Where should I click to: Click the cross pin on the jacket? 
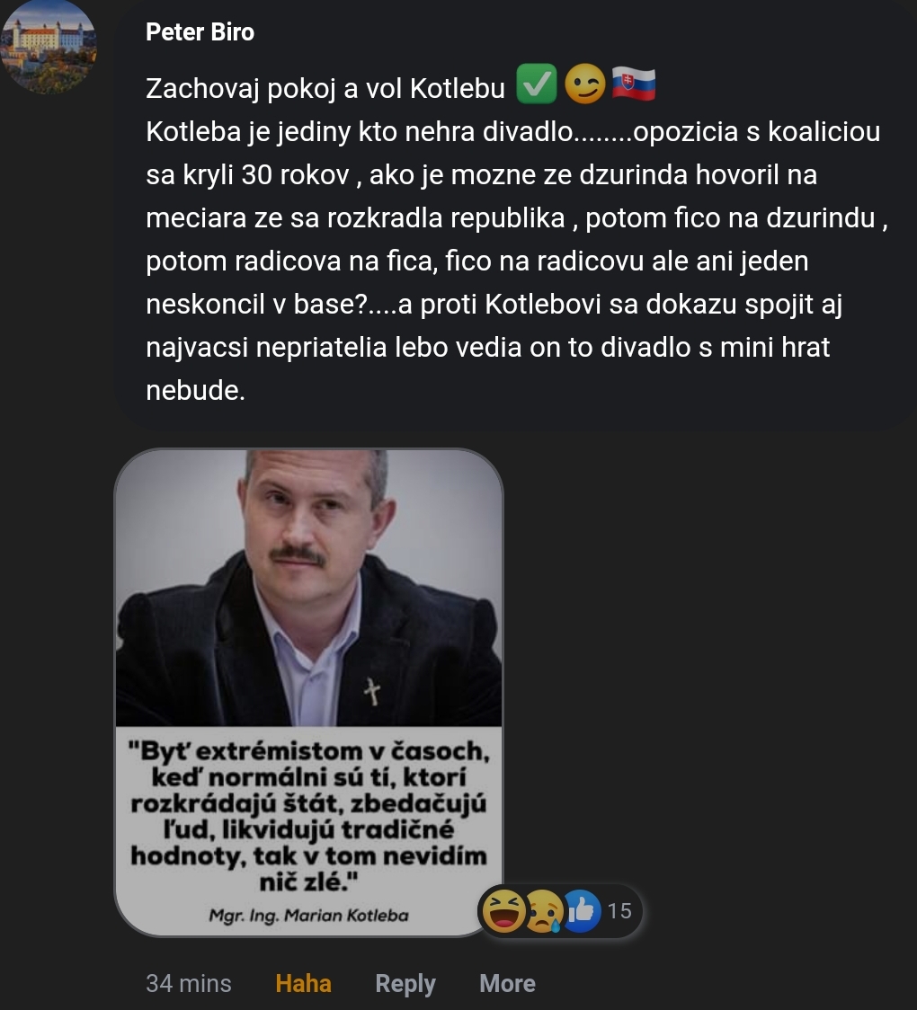click(372, 691)
